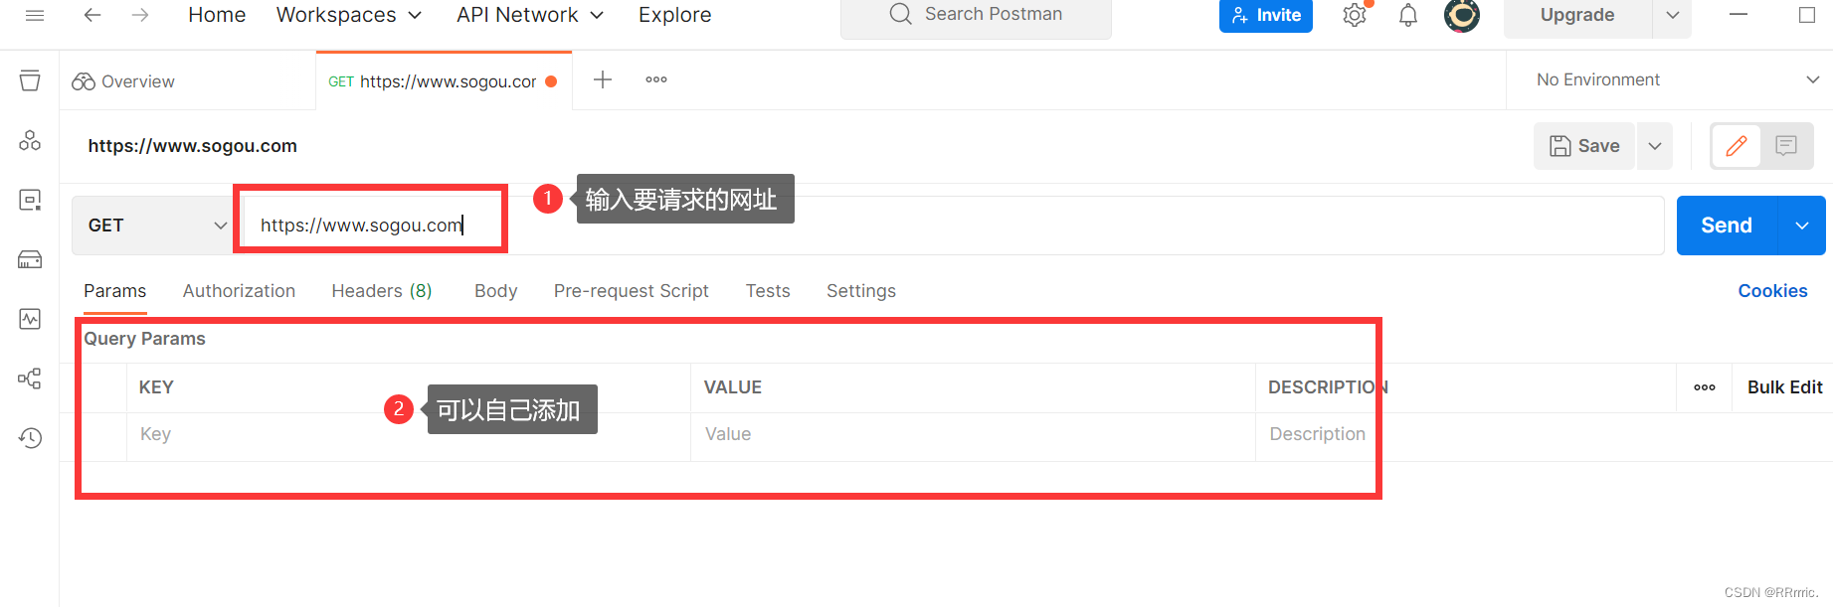This screenshot has height=607, width=1833.
Task: Click the request title https://www.sogou.com
Action: 193,146
